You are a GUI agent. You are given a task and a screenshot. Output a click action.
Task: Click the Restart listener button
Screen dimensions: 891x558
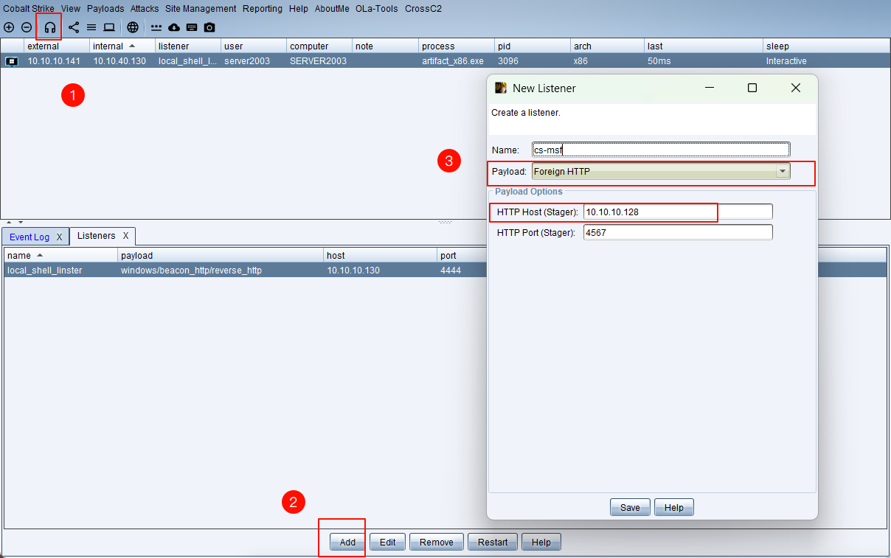(x=493, y=542)
